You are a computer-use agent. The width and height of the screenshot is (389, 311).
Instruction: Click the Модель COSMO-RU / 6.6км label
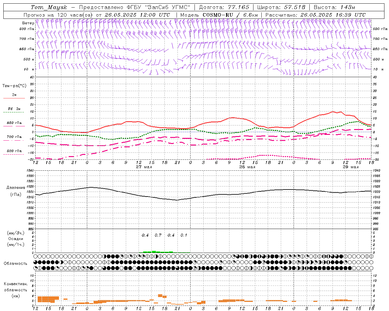pyautogui.click(x=219, y=15)
